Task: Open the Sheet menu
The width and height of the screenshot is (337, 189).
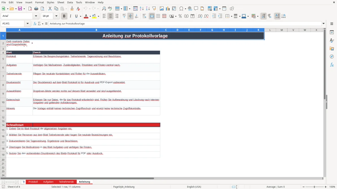Action: pos(61,2)
